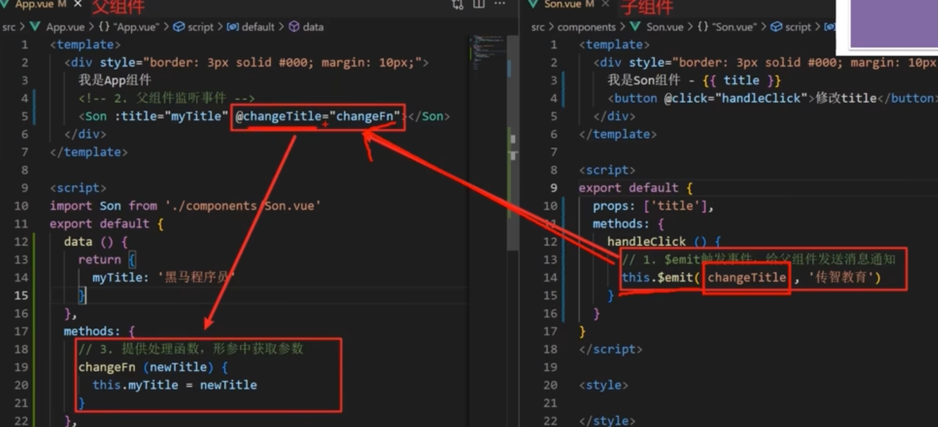The width and height of the screenshot is (938, 427).
Task: Open the {} "Son.vue" breadcrumb segment
Action: point(727,27)
